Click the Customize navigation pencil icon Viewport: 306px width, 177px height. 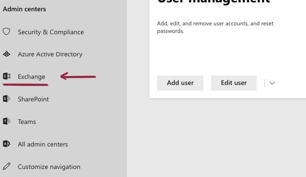pyautogui.click(x=7, y=166)
